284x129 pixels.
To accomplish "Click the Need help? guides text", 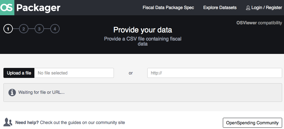I will [70, 122].
